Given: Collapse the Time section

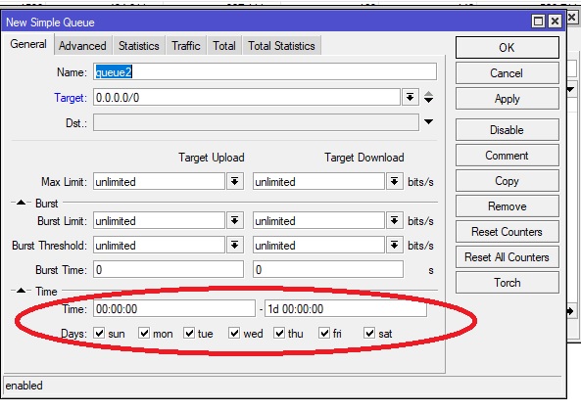Looking at the screenshot, I should tap(22, 291).
